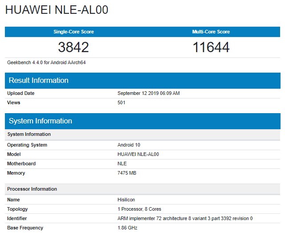Click the Motherboard row label
The image size is (285, 233).
(x=21, y=164)
